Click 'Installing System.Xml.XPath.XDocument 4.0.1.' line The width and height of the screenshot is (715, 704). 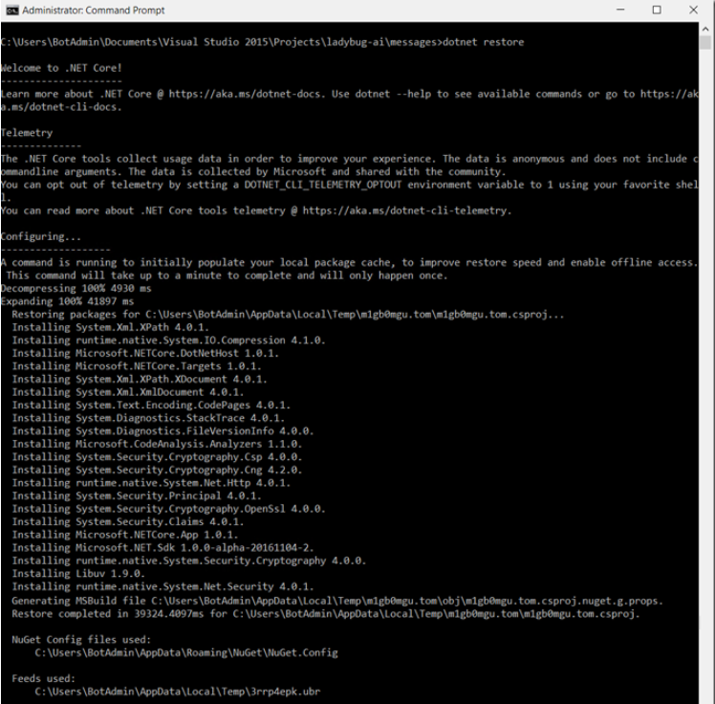[x=140, y=379]
